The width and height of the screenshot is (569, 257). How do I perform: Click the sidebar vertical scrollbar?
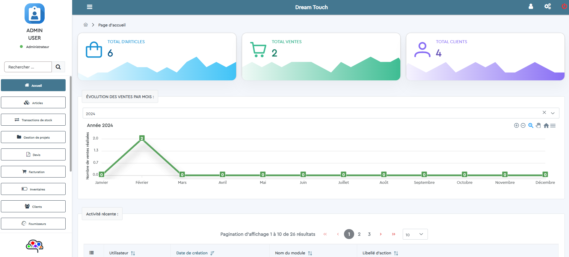point(71,124)
